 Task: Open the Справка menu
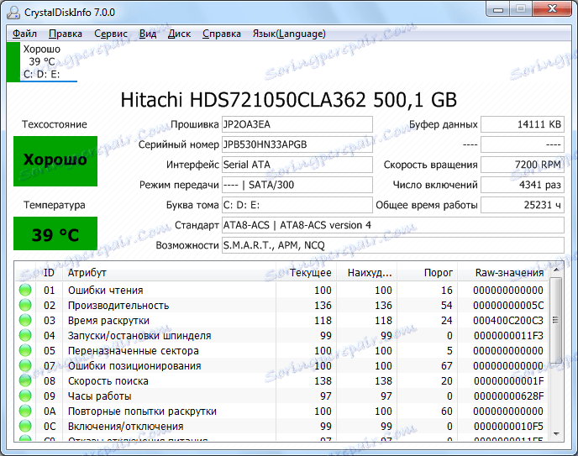222,34
